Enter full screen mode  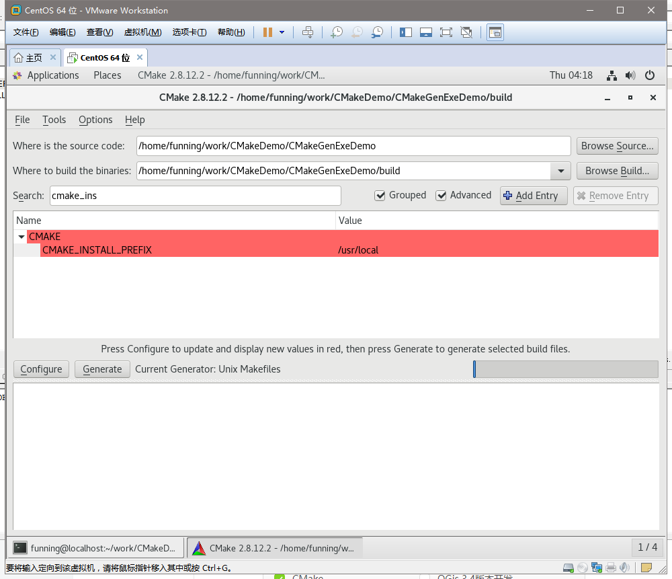446,32
